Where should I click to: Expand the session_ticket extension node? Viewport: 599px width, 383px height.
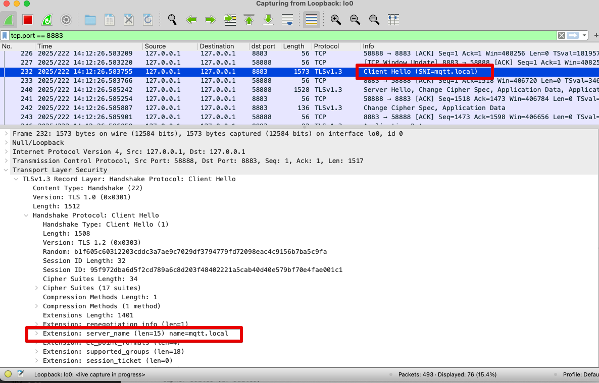[x=36, y=360]
